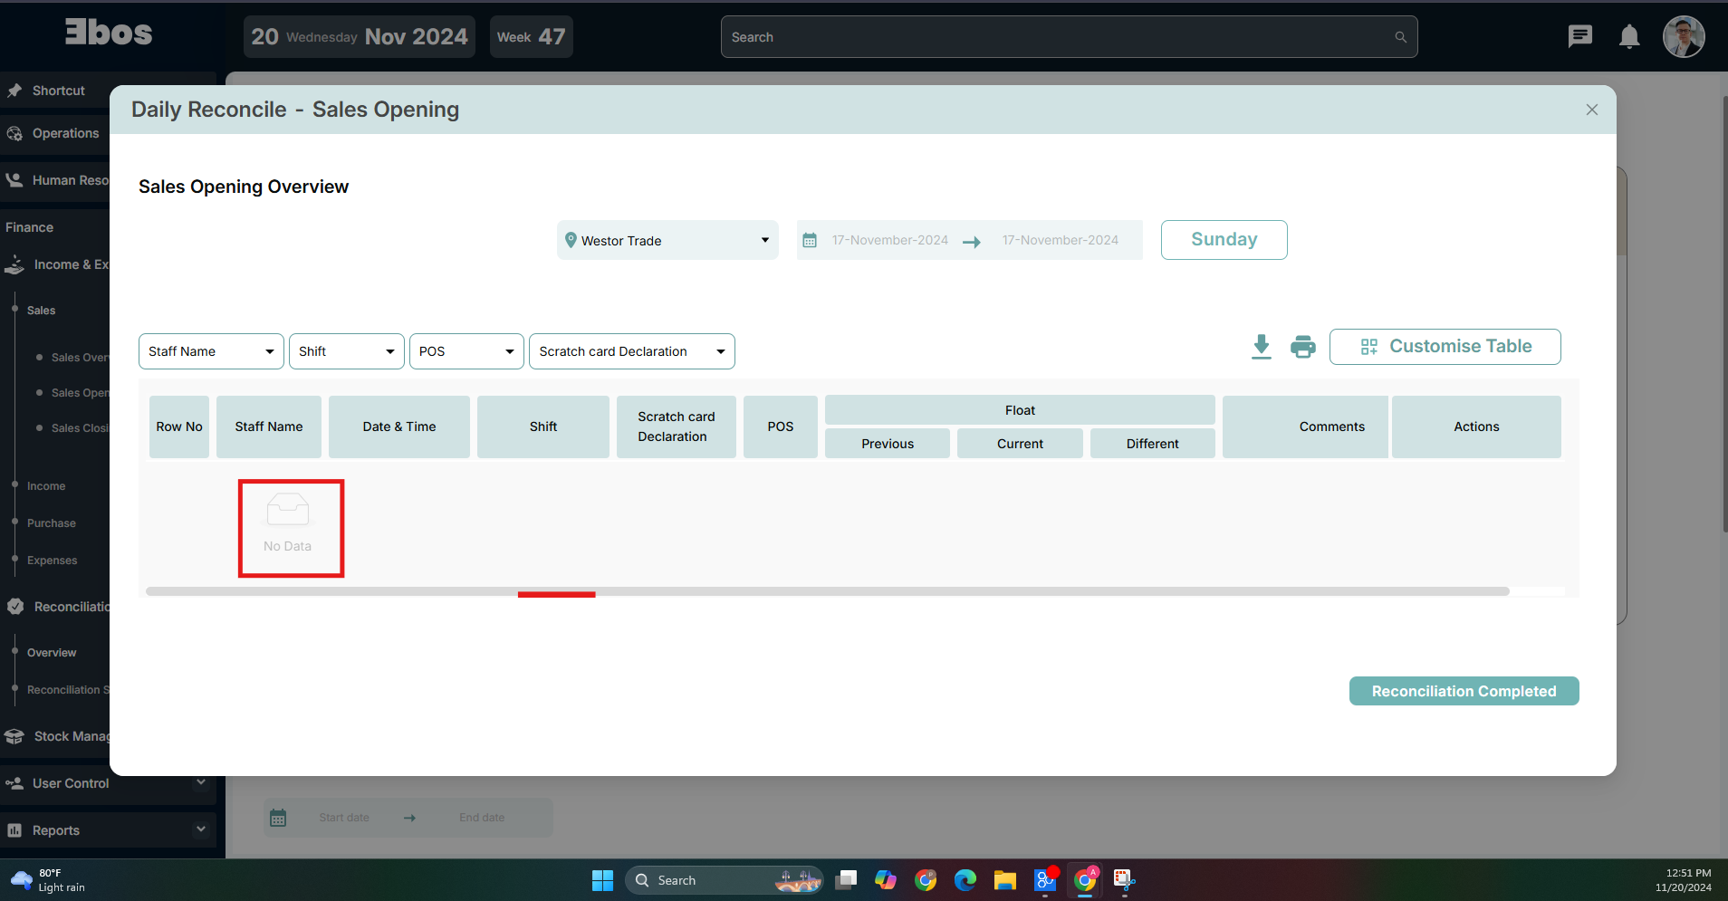1728x901 pixels.
Task: Select Purchase in sidebar menu
Action: tap(52, 523)
